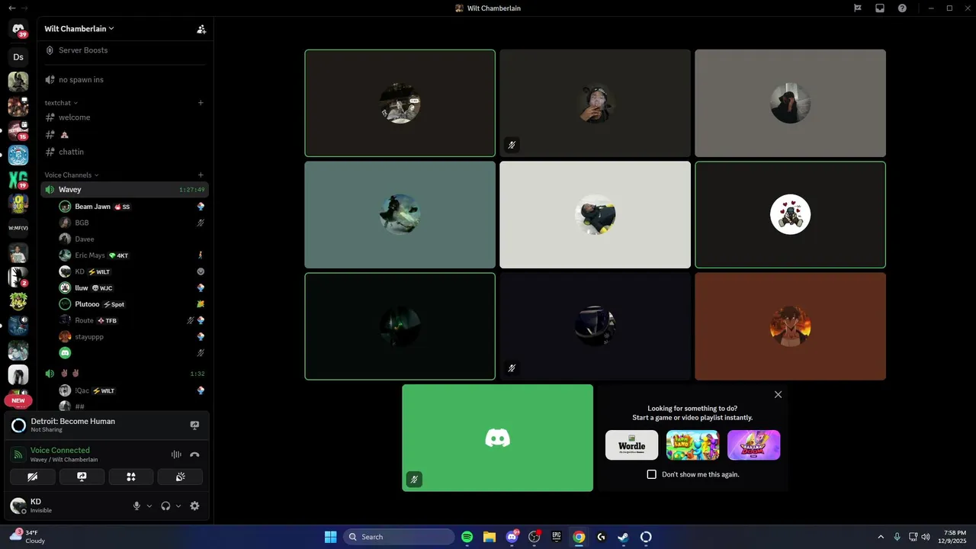
Task: Open File Explorer from taskbar
Action: [x=490, y=537]
